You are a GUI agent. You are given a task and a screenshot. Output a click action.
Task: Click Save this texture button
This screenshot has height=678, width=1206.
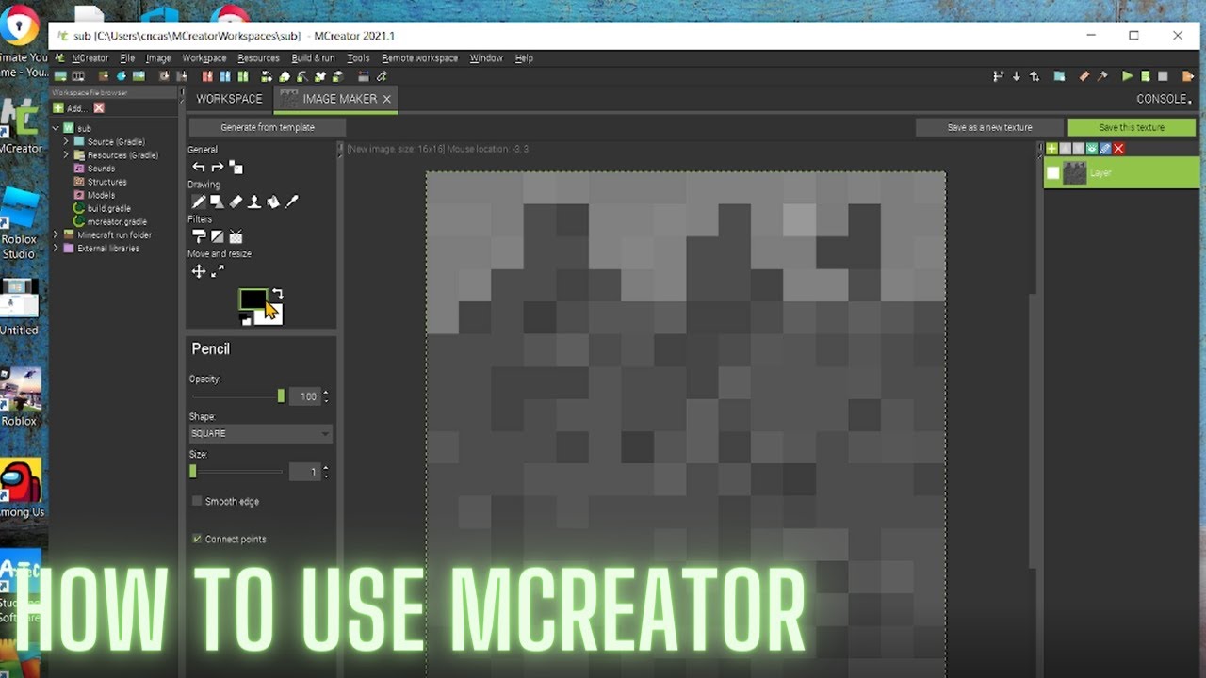pos(1132,127)
